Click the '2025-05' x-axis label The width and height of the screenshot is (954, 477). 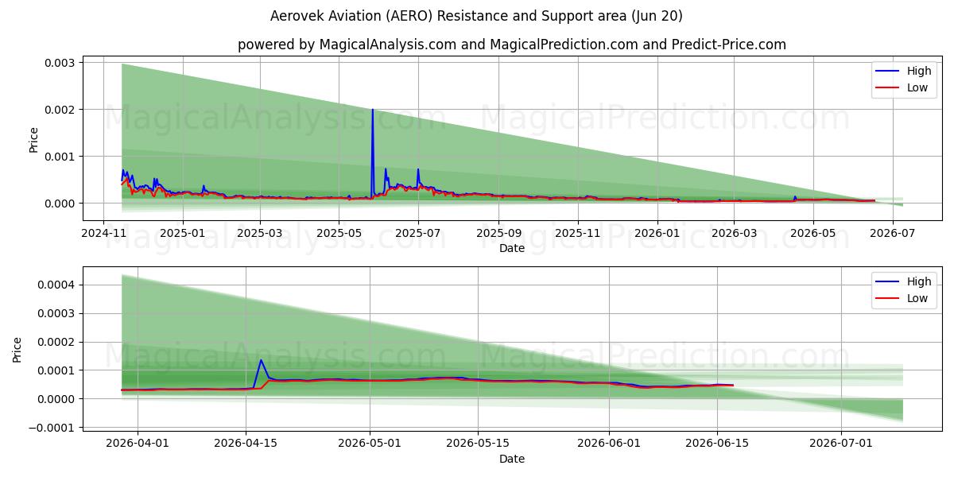click(x=339, y=234)
